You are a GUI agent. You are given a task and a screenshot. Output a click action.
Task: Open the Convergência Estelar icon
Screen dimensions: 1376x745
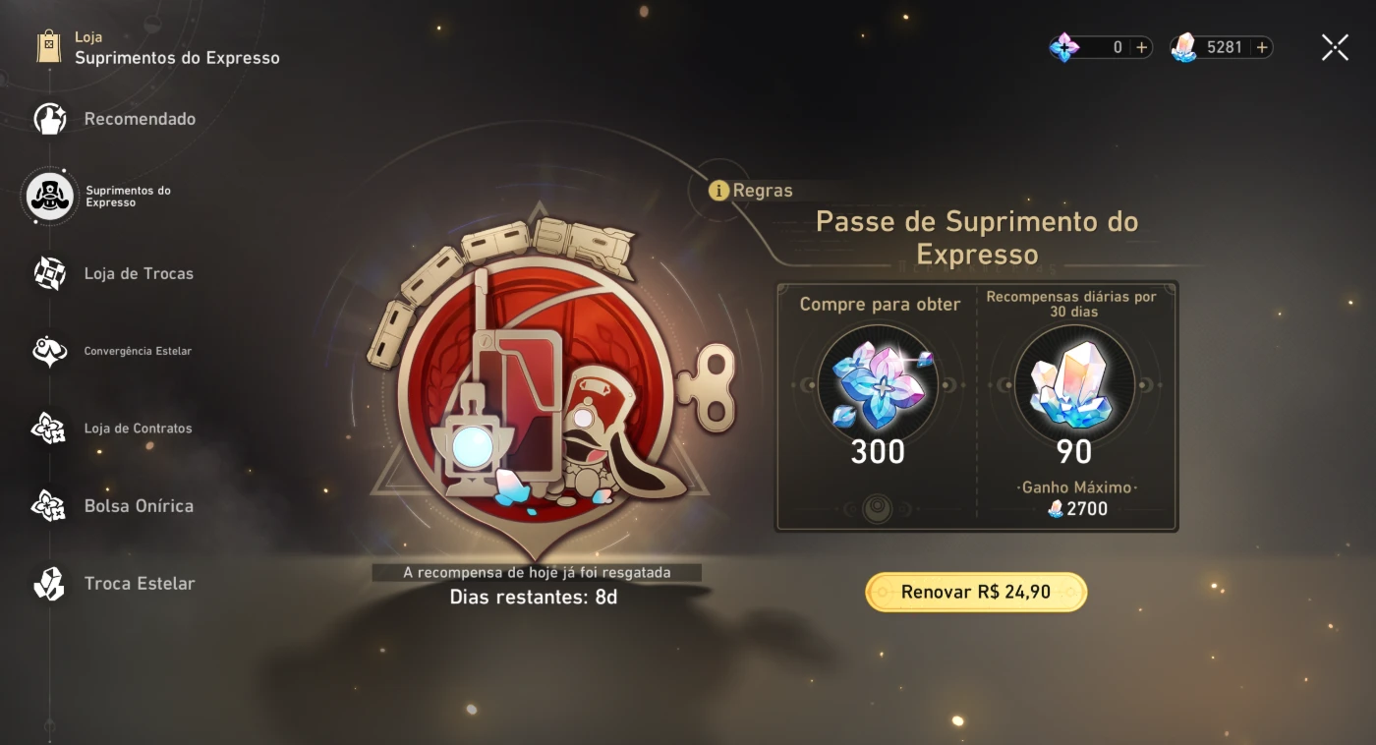click(49, 351)
